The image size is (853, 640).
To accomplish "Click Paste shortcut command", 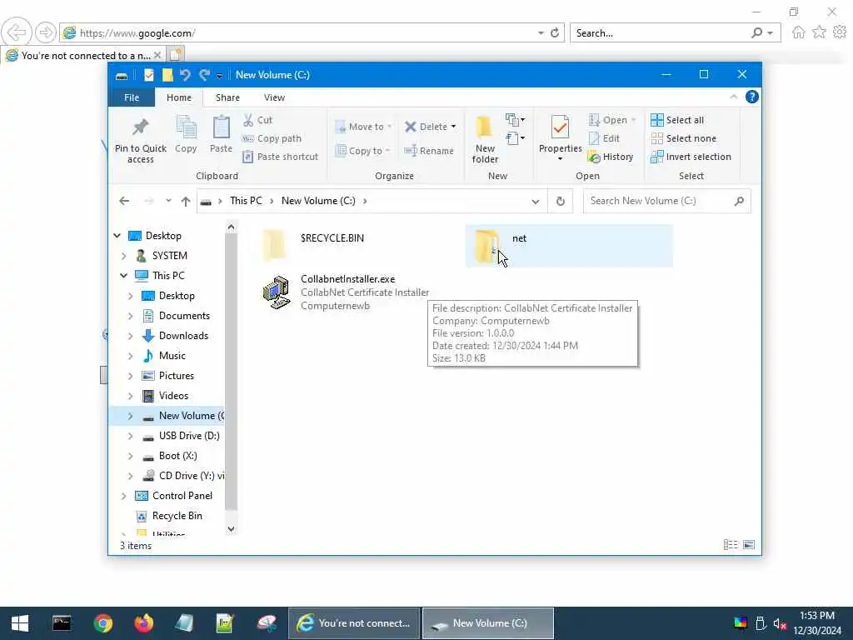I will point(280,157).
